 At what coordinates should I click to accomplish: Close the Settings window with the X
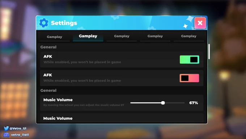pyautogui.click(x=200, y=23)
